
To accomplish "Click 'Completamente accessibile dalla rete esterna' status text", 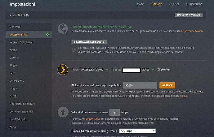I will 101,27.
